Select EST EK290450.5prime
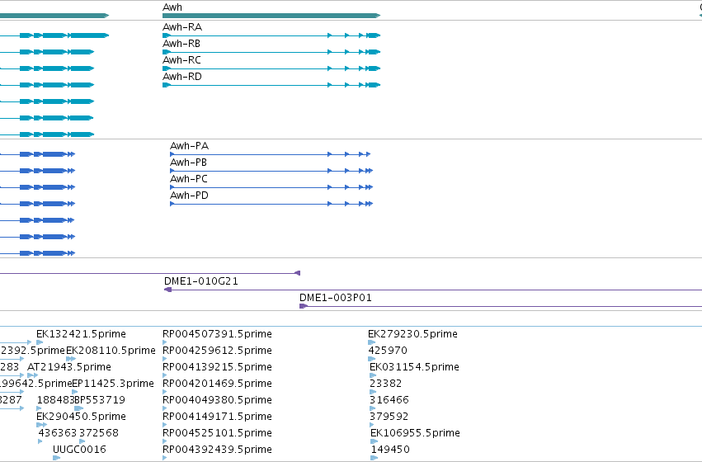Screen dimensions: 702x462 point(81,417)
